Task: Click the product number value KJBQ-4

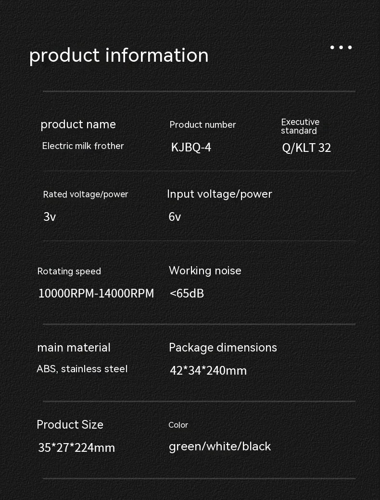Action: [x=191, y=148]
